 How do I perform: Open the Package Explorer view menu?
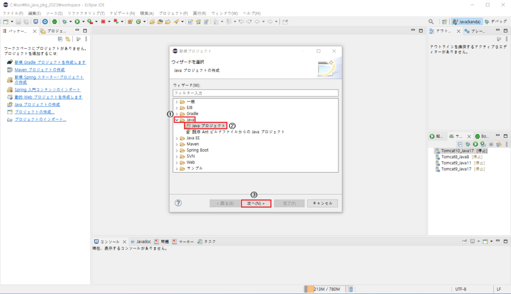point(86,39)
